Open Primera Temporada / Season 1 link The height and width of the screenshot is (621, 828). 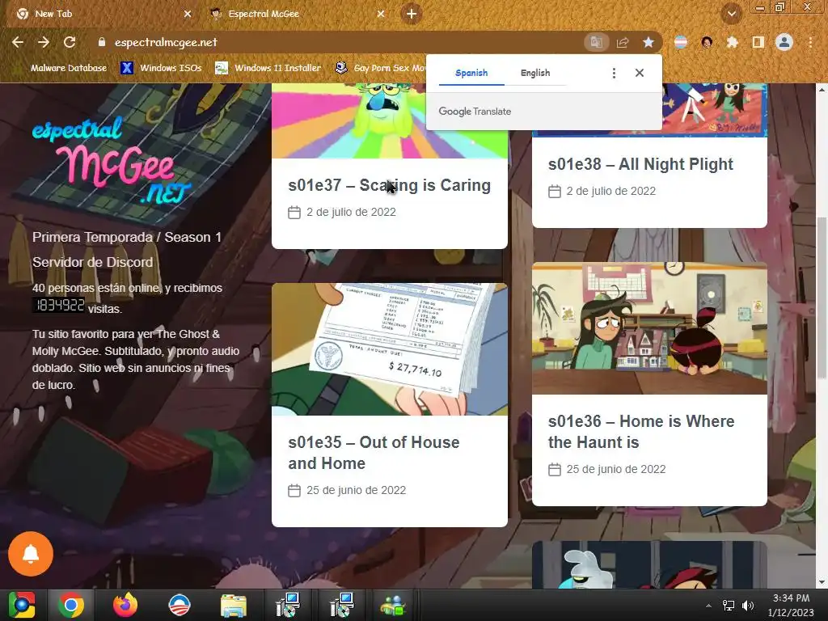click(127, 237)
